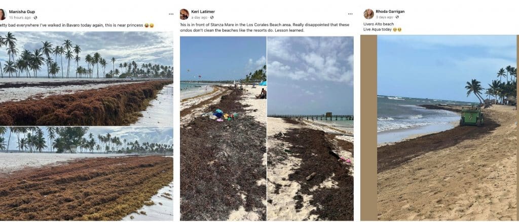
Task: Open three-dot options menu on Keri's post
Action: [350, 14]
